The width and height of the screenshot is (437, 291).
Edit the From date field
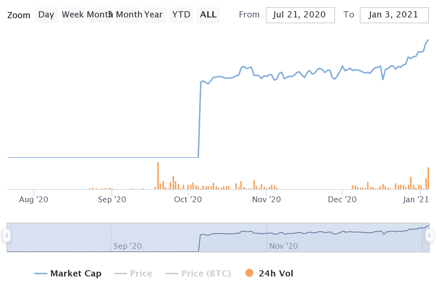click(300, 15)
